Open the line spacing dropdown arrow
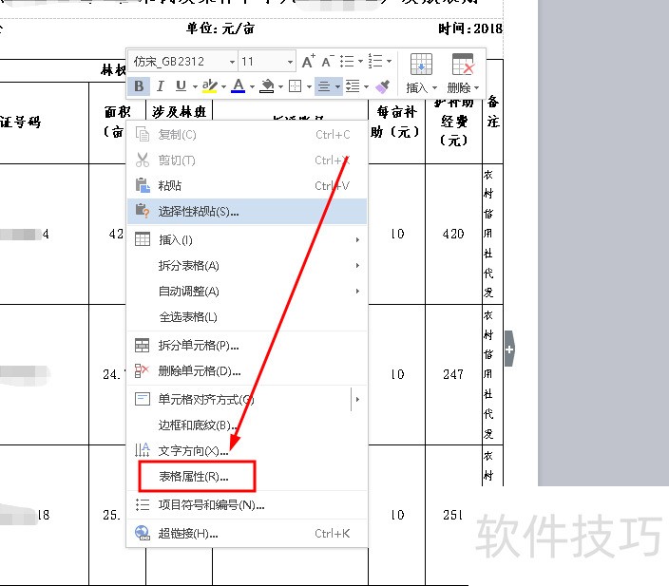This screenshot has height=586, width=669. (367, 86)
